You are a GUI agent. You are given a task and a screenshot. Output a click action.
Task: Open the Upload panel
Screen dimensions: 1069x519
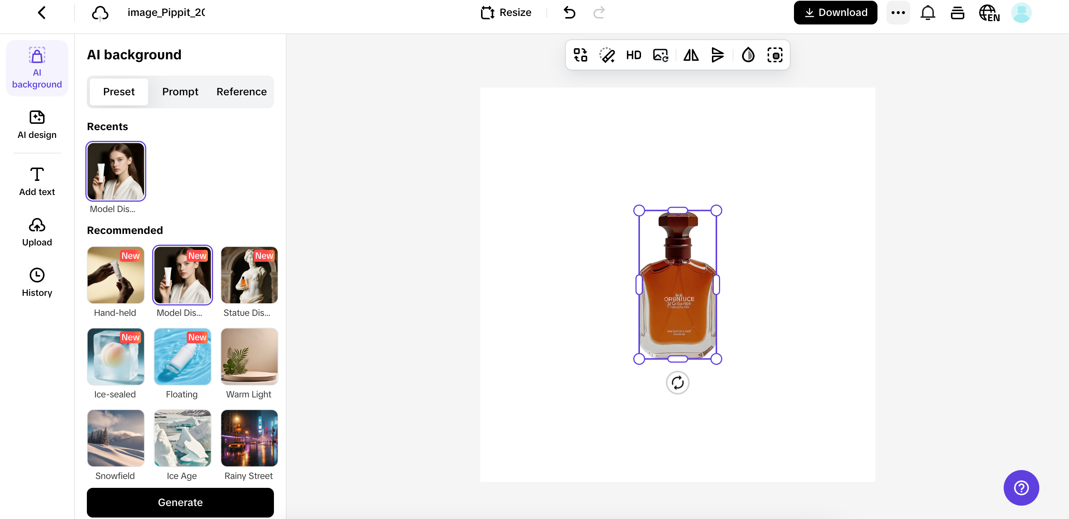pyautogui.click(x=36, y=232)
